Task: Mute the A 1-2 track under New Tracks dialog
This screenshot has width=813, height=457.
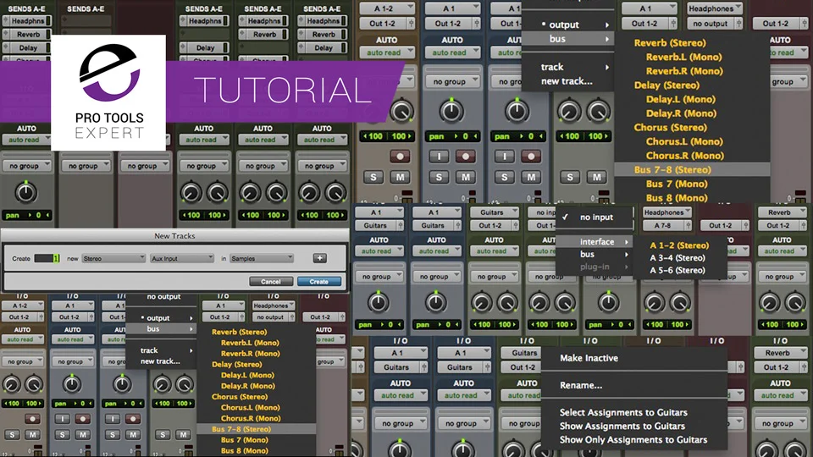Action: (33, 435)
